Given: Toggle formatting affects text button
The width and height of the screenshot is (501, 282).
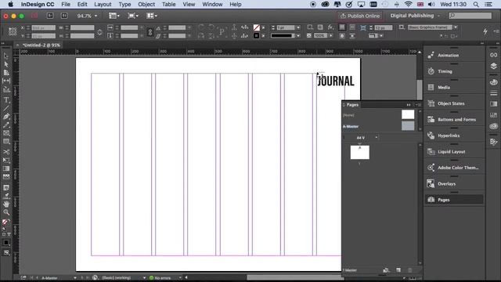Looking at the screenshot, I should pyautogui.click(x=9, y=234).
